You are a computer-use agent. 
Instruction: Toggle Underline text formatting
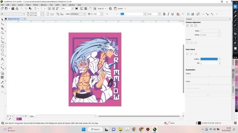pyautogui.click(x=173, y=14)
